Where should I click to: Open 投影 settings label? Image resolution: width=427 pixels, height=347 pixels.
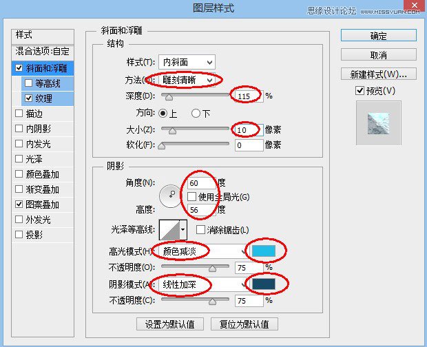pyautogui.click(x=34, y=235)
